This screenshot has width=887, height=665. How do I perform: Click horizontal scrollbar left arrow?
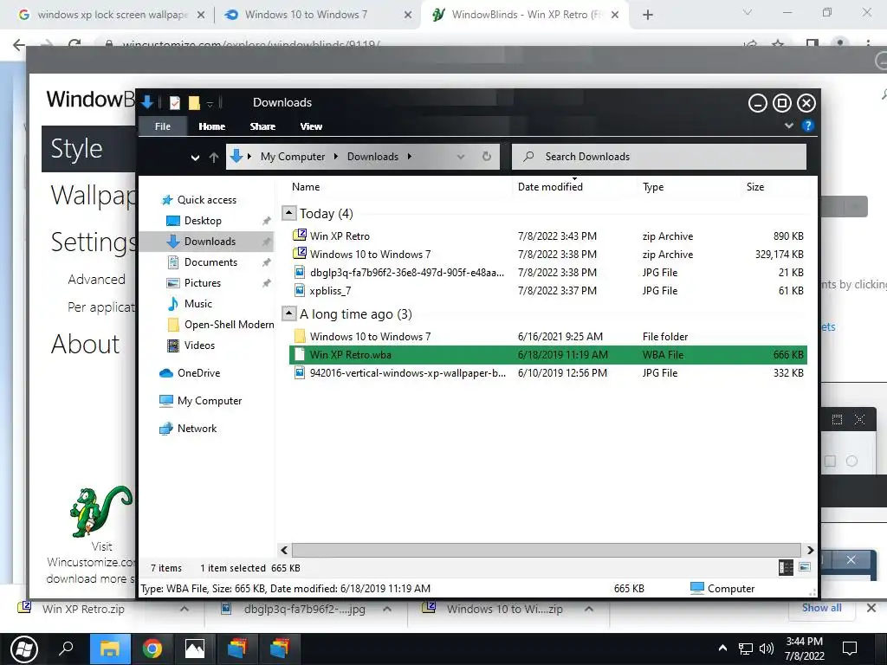pyautogui.click(x=284, y=550)
